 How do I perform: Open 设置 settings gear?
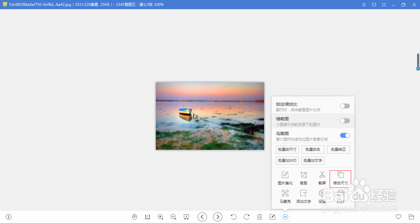[322, 197]
